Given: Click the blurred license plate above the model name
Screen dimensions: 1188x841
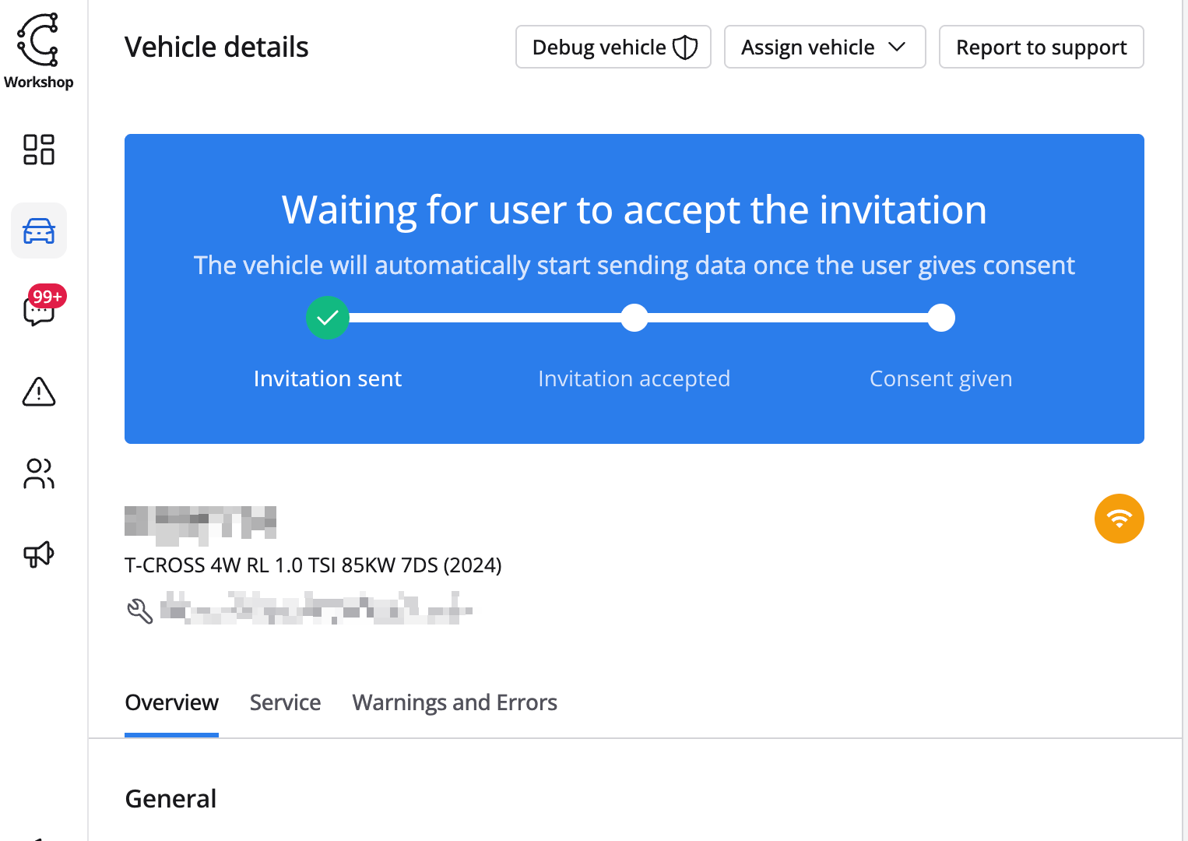Looking at the screenshot, I should [200, 523].
